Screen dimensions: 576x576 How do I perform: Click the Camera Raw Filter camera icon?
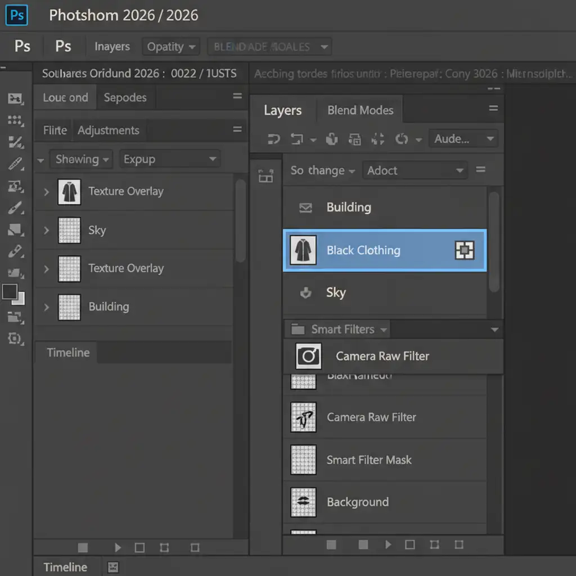point(308,356)
